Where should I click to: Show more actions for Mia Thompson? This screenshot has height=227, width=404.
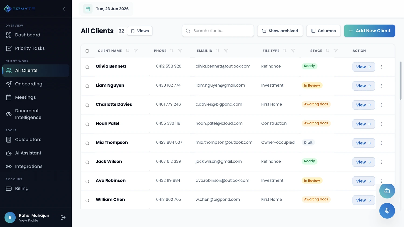pyautogui.click(x=381, y=143)
